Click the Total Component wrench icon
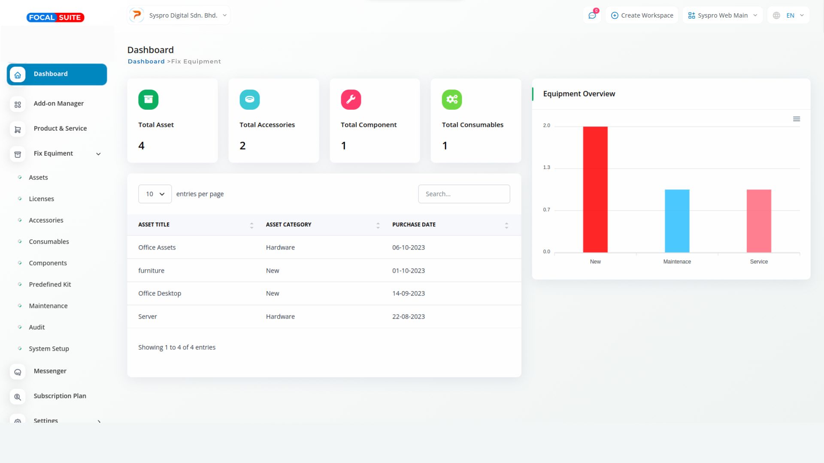Image resolution: width=824 pixels, height=463 pixels. click(351, 99)
